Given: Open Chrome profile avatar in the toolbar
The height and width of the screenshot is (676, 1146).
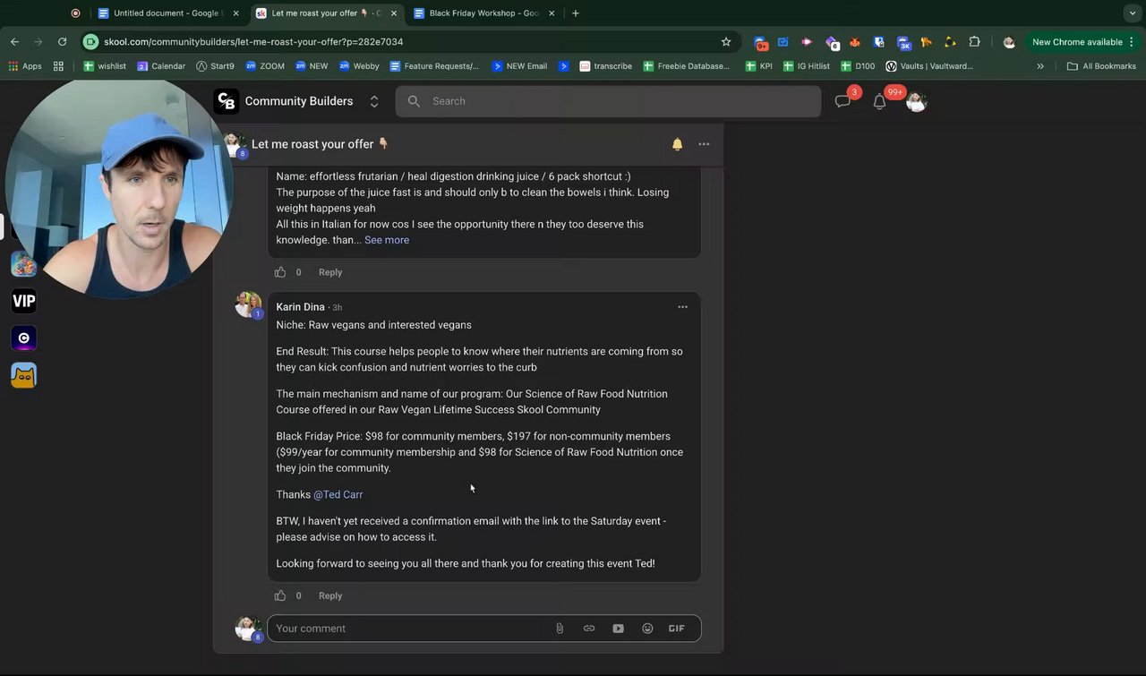Looking at the screenshot, I should 1009,42.
